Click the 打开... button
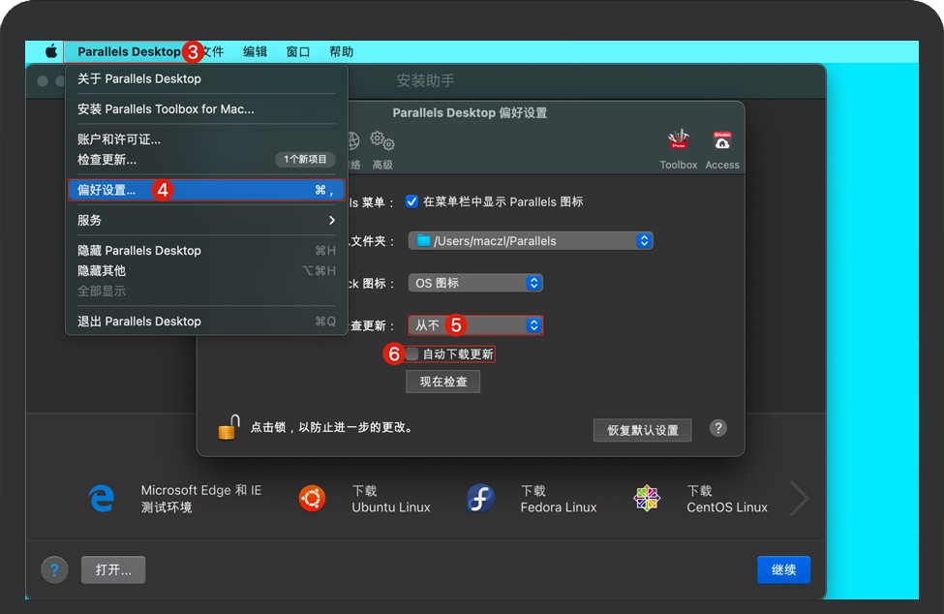944x614 pixels. pyautogui.click(x=113, y=569)
